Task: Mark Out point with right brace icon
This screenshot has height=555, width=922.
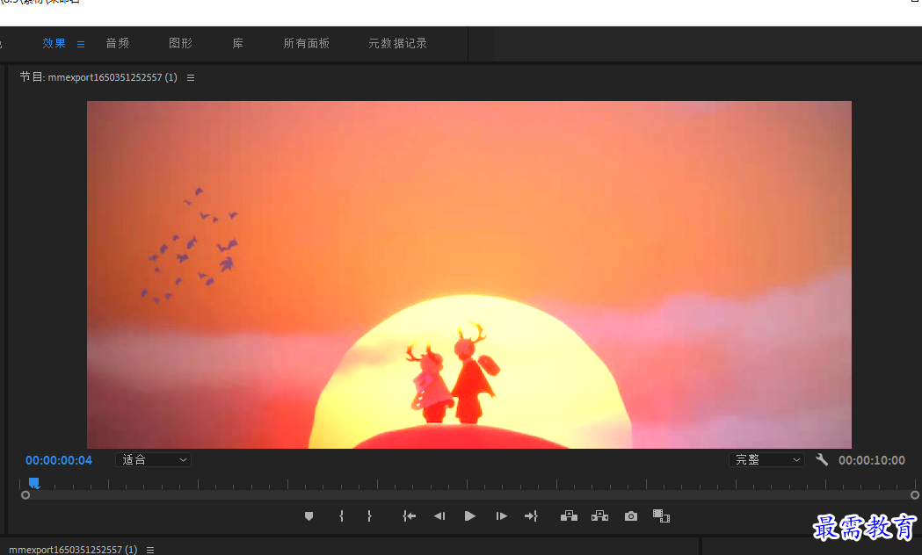Action: click(369, 516)
